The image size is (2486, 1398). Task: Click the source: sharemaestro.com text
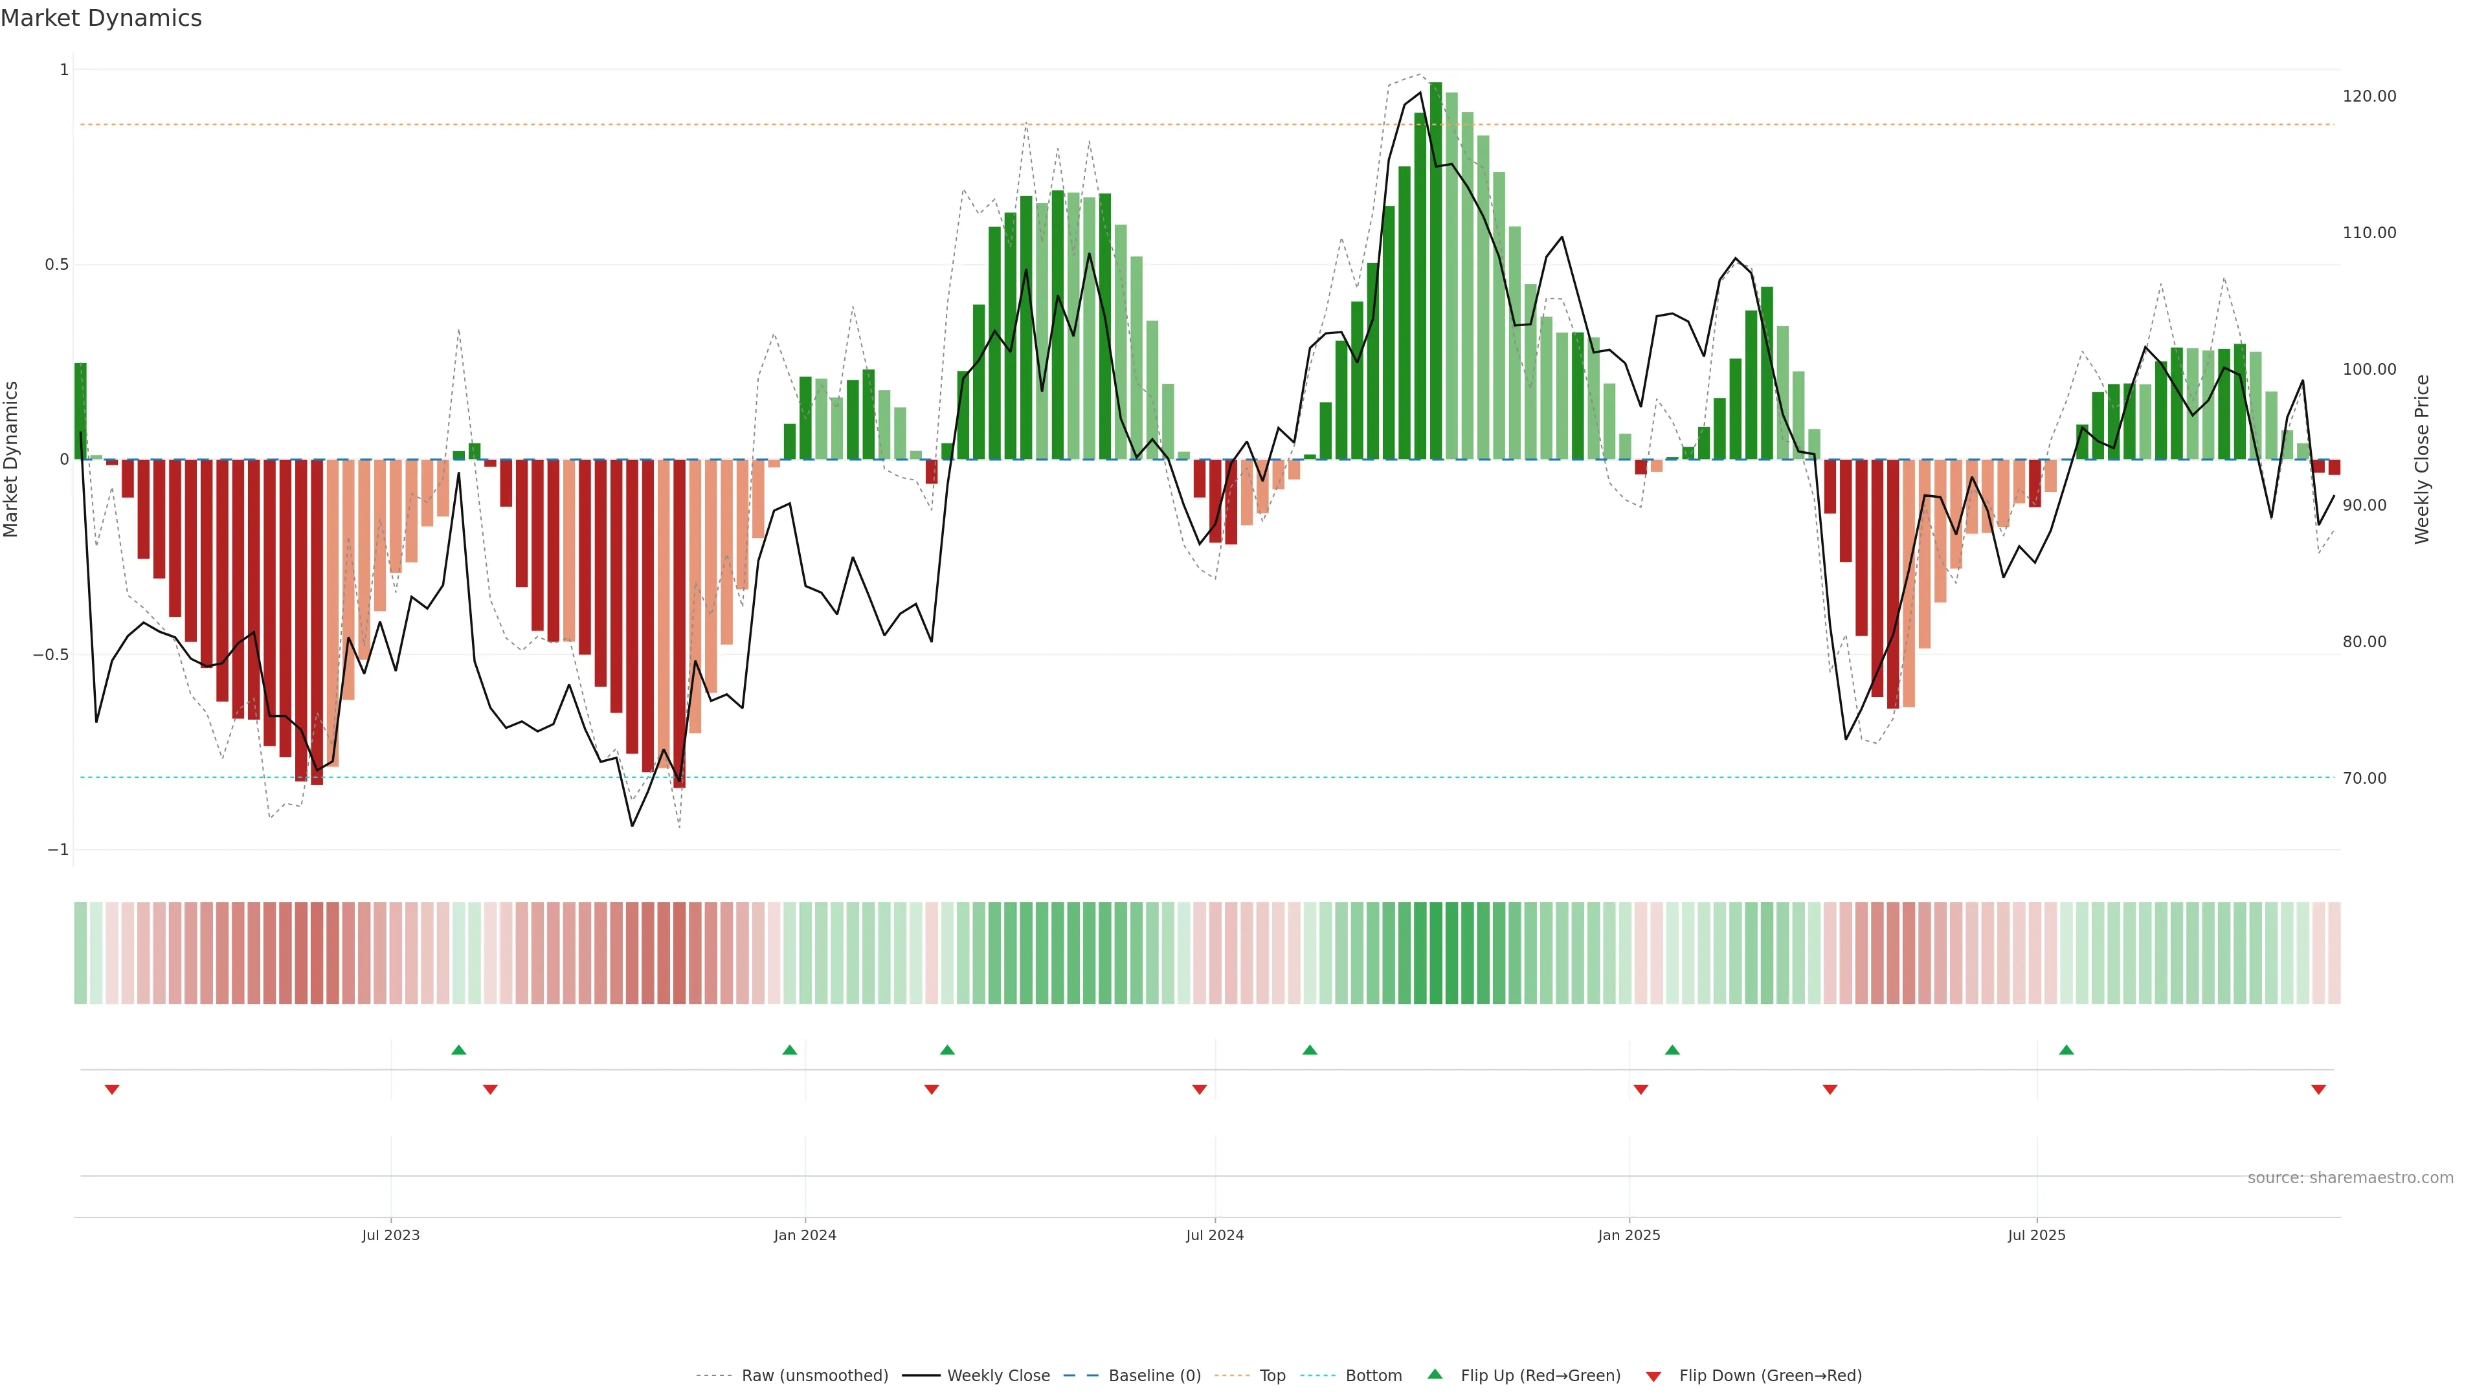[2350, 1177]
